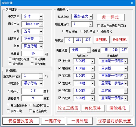Click the 填充色 blue value field showing 202
136x127 pixels.
click(87, 40)
